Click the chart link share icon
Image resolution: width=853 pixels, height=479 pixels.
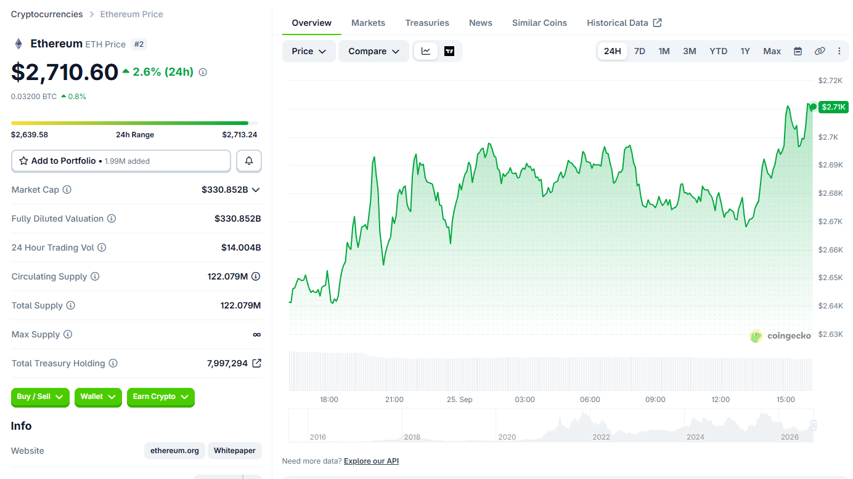coord(820,51)
